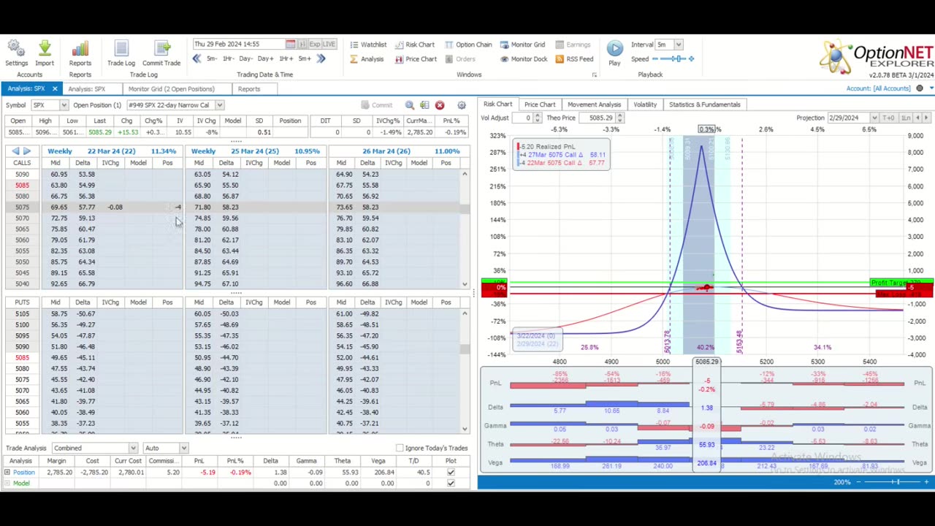Screen dimensions: 935x526
Task: Click the 5m- time step button
Action: pos(211,58)
